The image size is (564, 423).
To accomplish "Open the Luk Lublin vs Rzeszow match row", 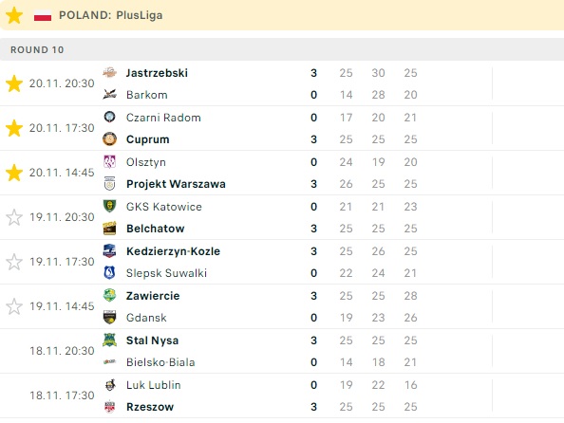I will point(282,395).
